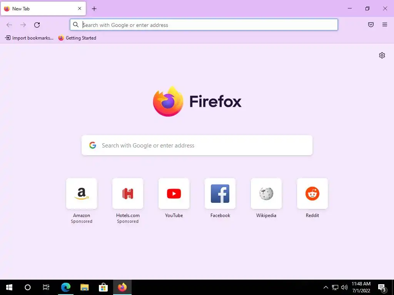Screen dimensions: 394x295
Task: Open new tab personalize gear
Action: point(382,55)
